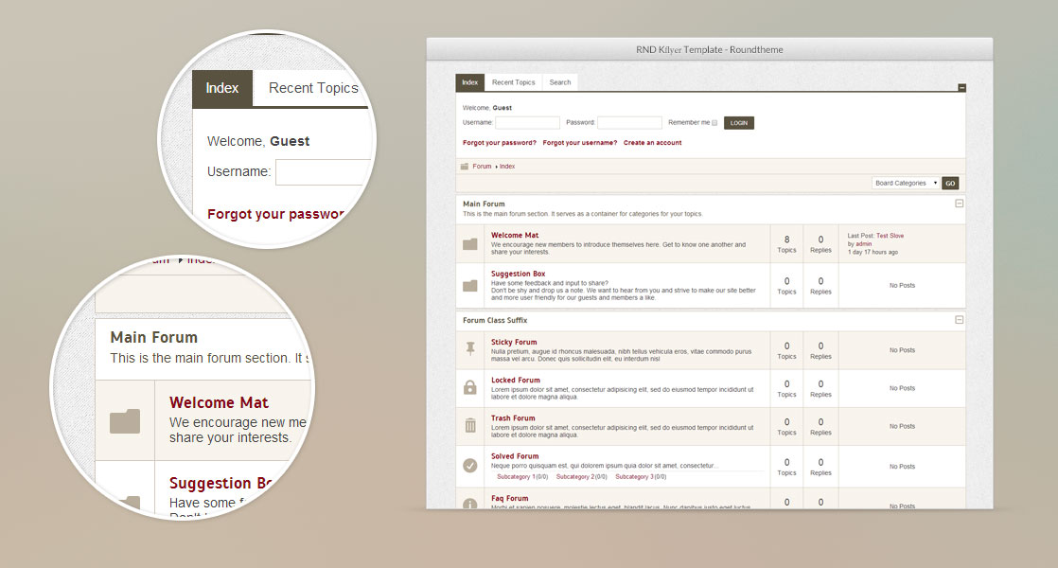Collapse the Forum Class Suffix section

[959, 320]
